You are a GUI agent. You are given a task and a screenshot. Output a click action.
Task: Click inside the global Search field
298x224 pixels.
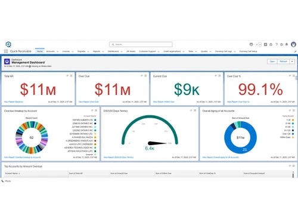pyautogui.click(x=141, y=44)
